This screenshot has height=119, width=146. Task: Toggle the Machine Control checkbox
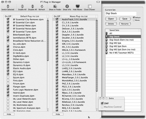pos(102,107)
